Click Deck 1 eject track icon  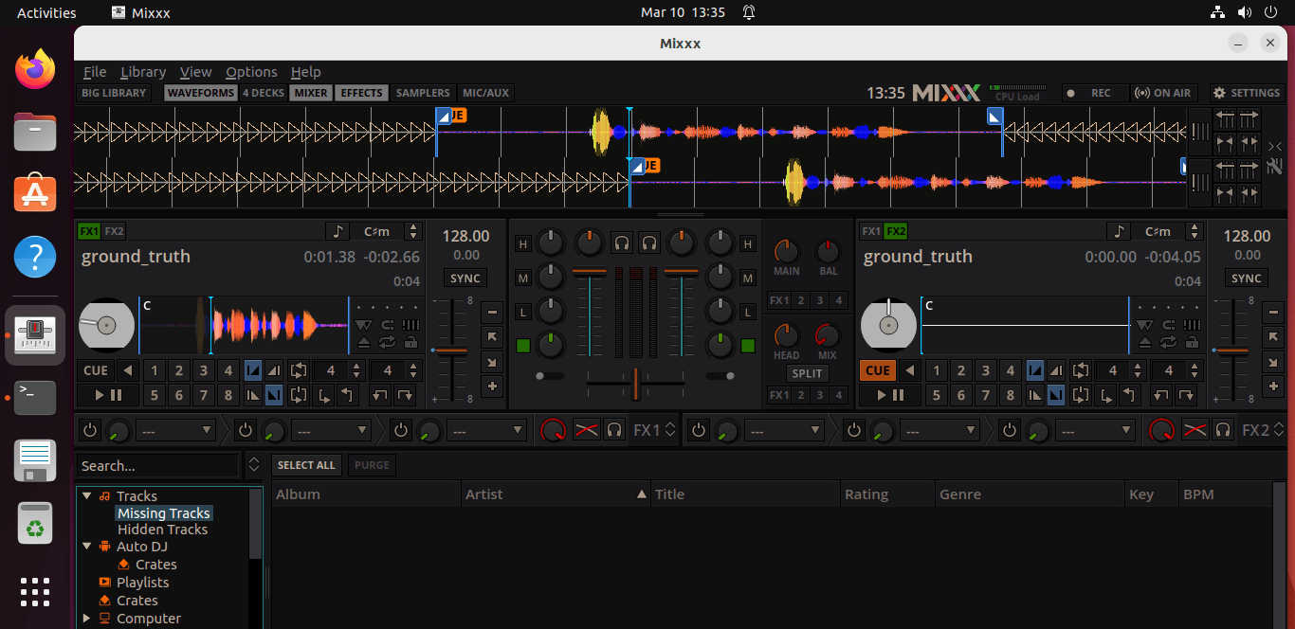[x=364, y=342]
